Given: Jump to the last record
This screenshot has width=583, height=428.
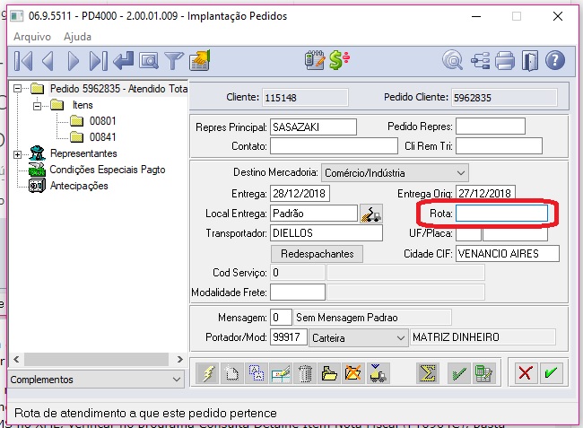Looking at the screenshot, I should click(99, 61).
